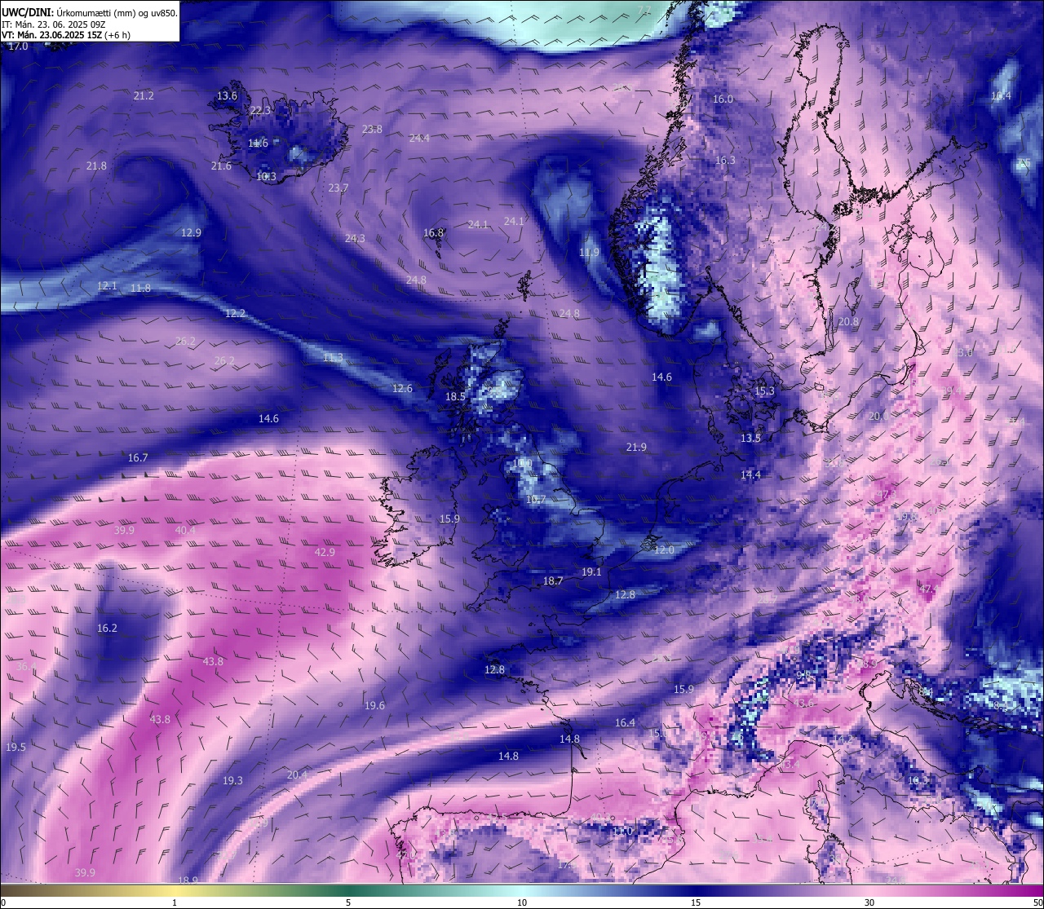Click the 21.9 value over the North Sea
This screenshot has width=1044, height=909.
pos(636,447)
